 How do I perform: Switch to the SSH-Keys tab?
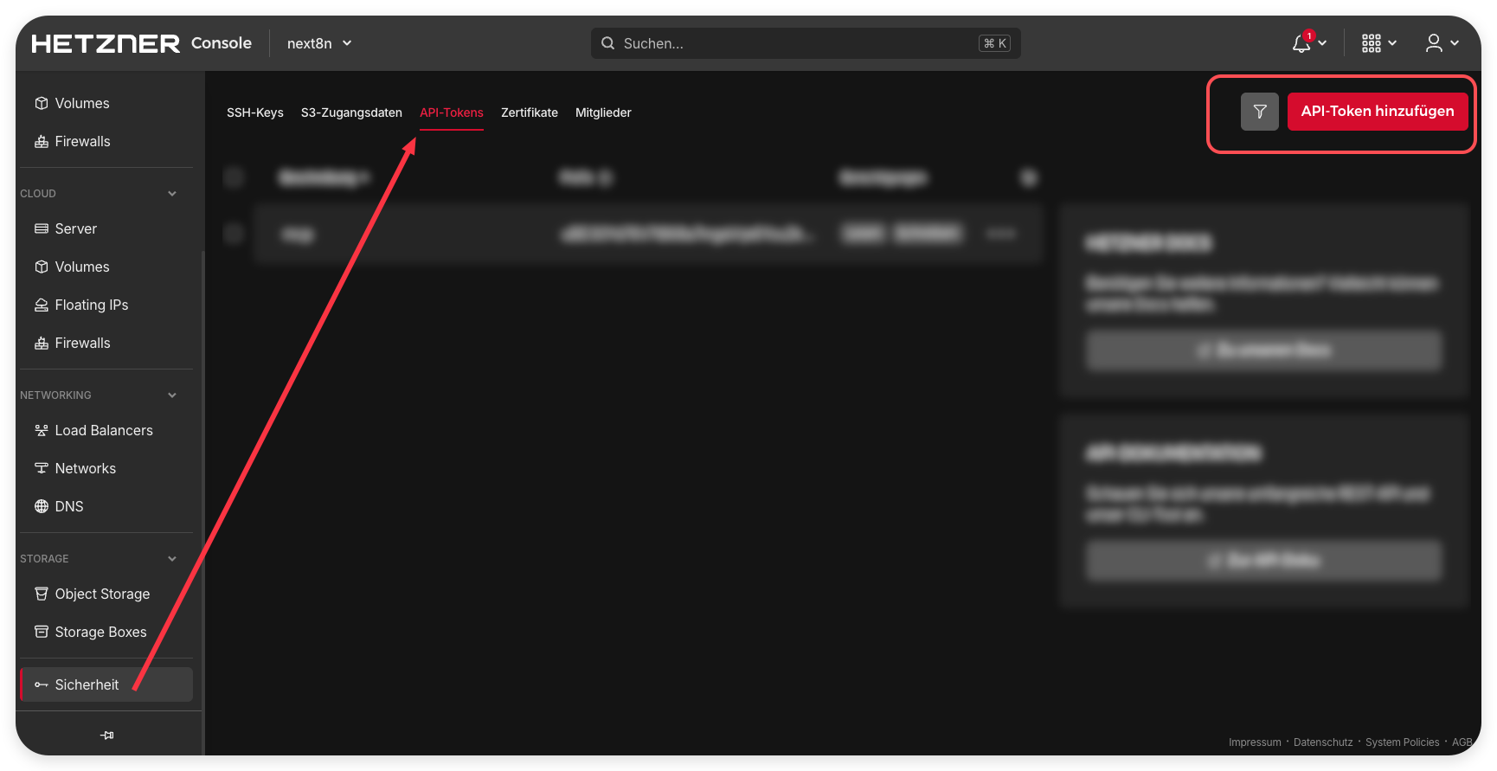tap(255, 112)
